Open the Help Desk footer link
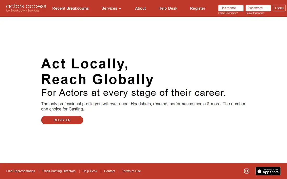 90,171
